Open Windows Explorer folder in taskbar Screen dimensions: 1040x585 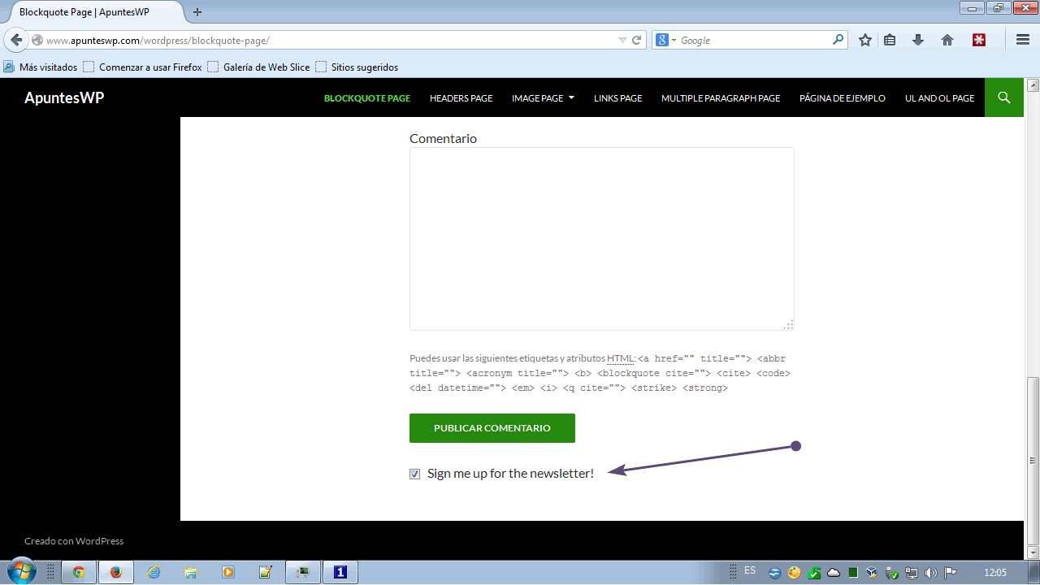191,572
